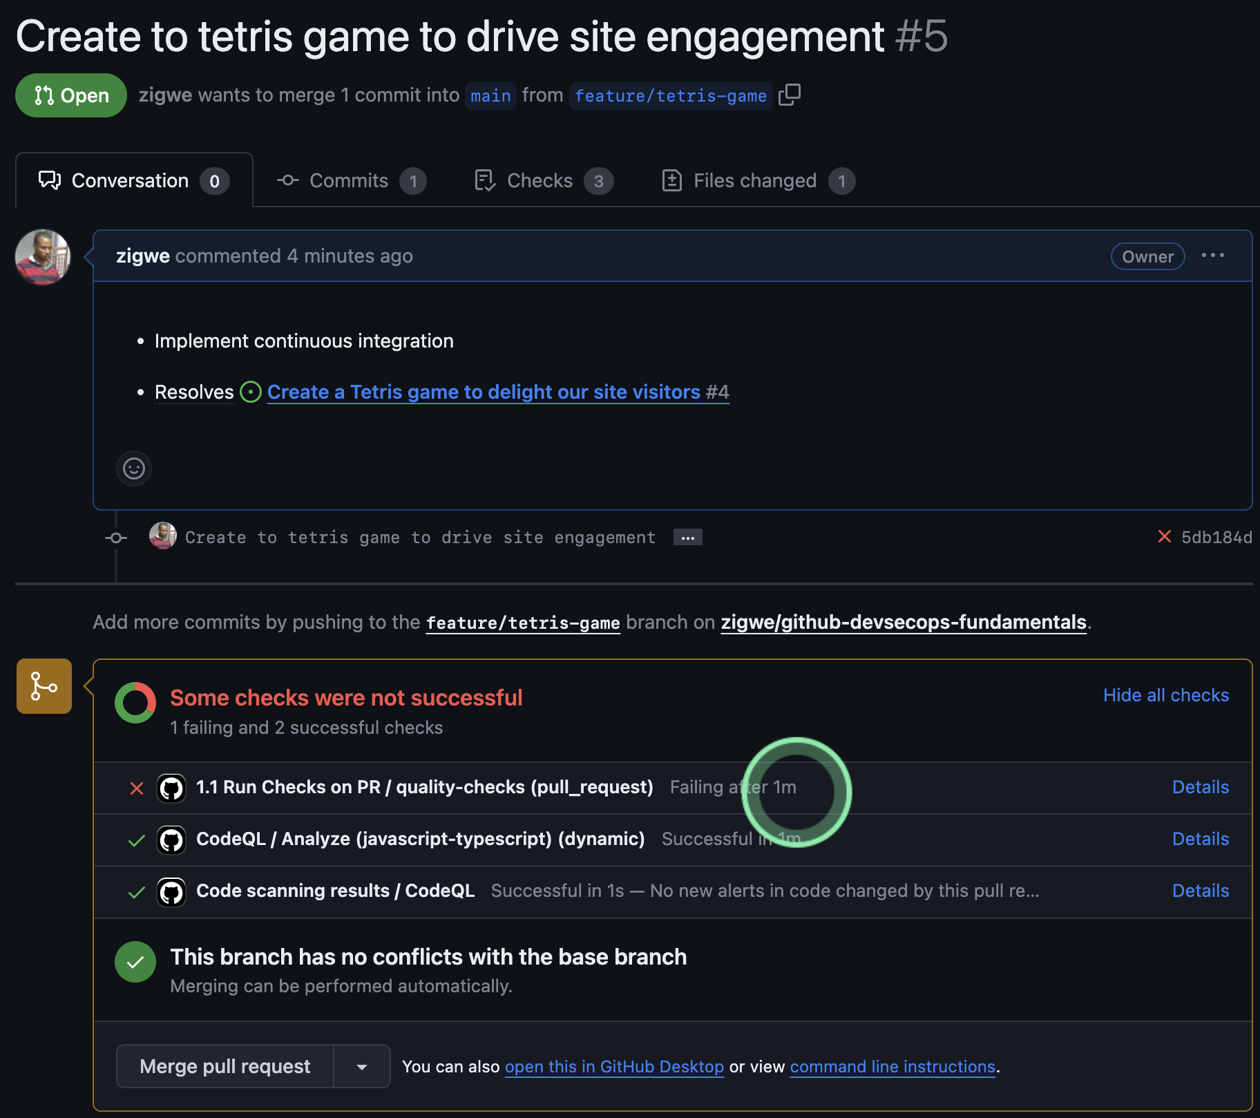Click the 'Some checks were not successful' heading
This screenshot has height=1118, width=1260.
[x=346, y=698]
